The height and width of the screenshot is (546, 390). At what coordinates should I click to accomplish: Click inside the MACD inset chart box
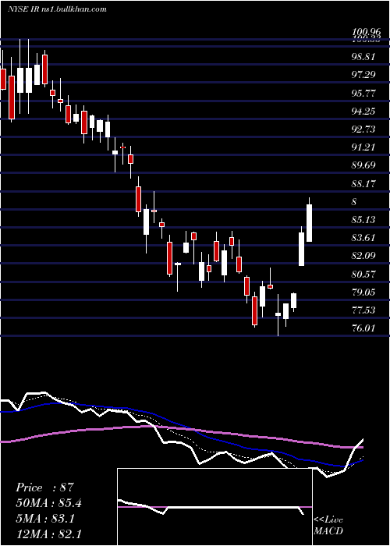tap(214, 507)
